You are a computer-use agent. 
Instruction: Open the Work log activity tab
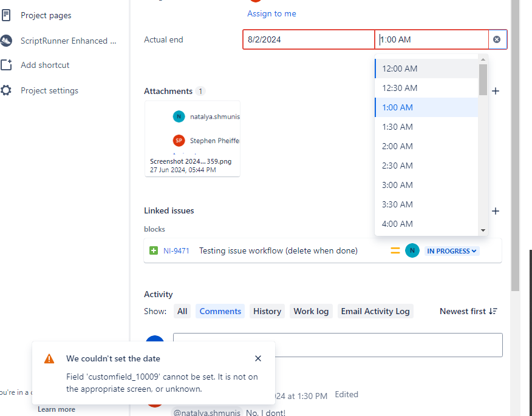310,310
